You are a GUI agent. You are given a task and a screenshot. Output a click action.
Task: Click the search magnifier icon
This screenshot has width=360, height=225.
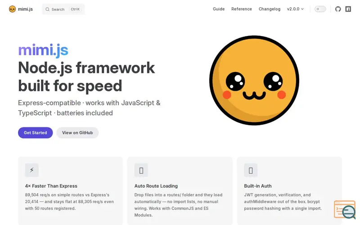pos(48,9)
